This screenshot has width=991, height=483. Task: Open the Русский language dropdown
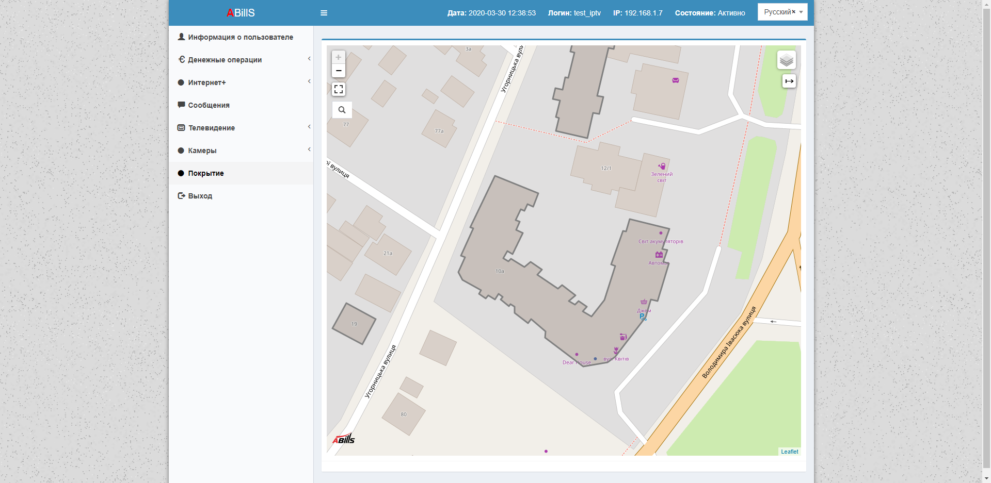pos(782,12)
